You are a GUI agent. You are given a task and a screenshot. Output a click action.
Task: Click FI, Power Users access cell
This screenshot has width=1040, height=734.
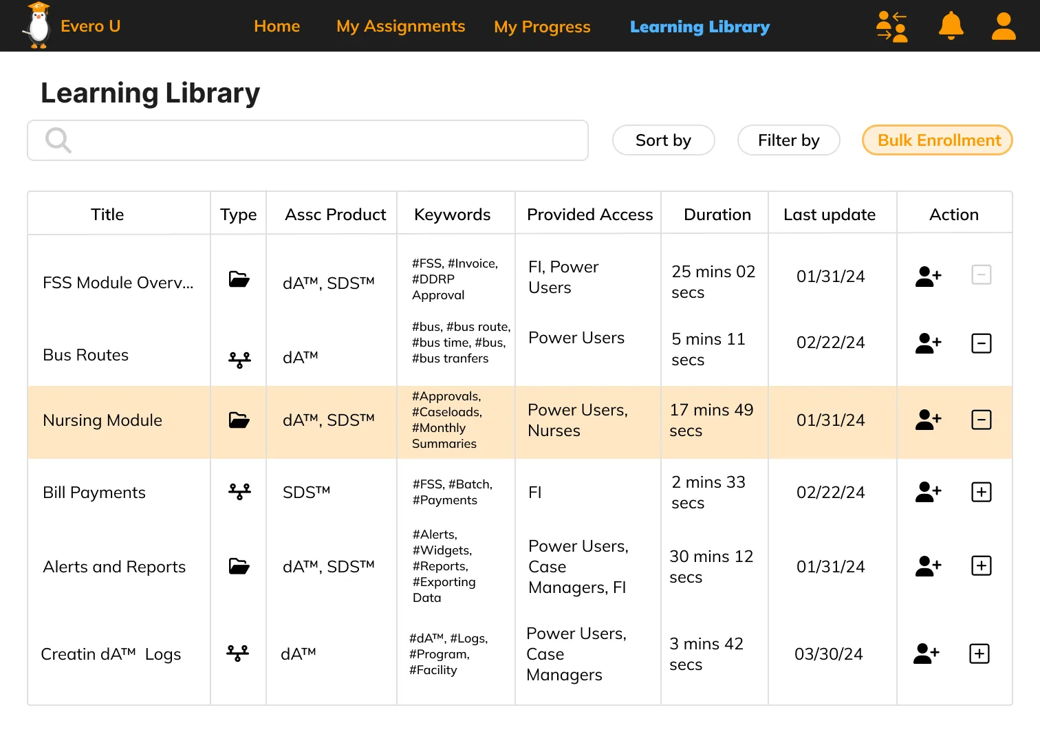563,277
